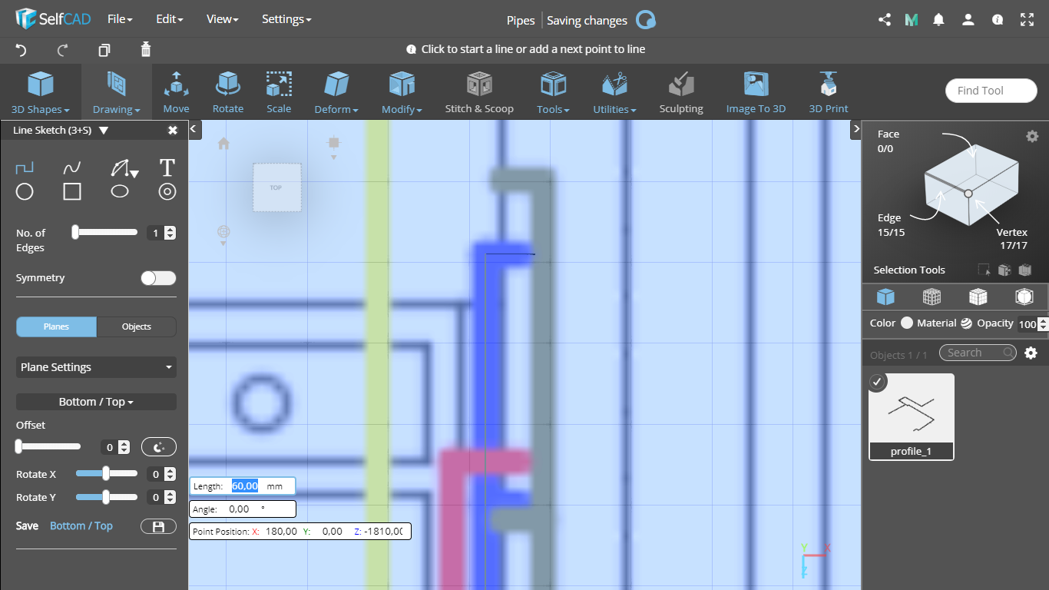Select the square sketch tool
This screenshot has height=590, width=1049.
[72, 191]
